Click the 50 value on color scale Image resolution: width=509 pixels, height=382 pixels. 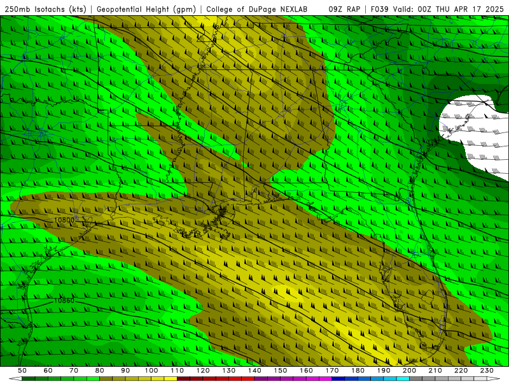click(x=22, y=371)
